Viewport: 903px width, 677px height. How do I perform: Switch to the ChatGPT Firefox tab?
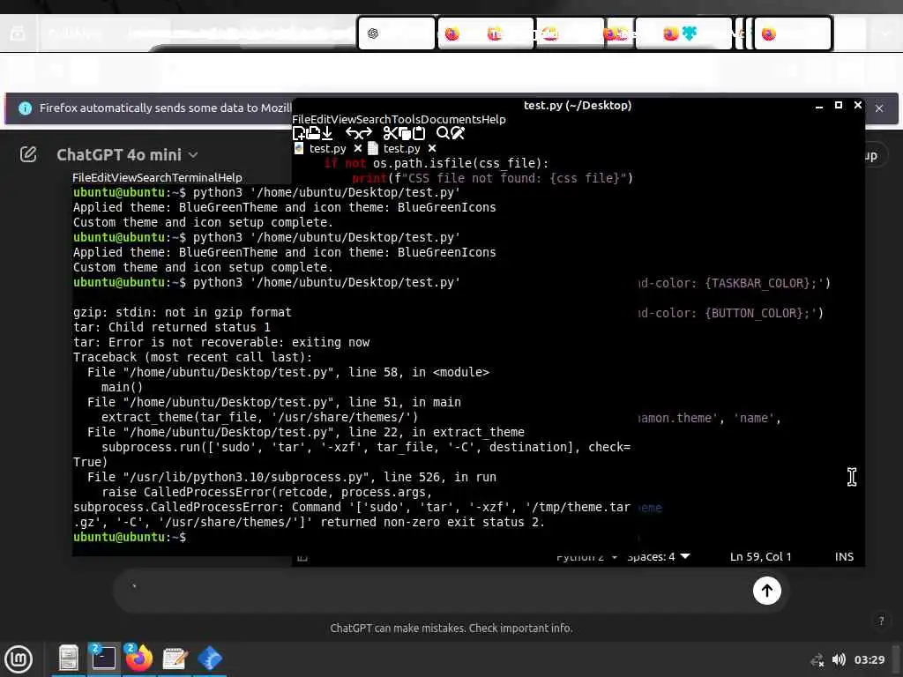396,33
